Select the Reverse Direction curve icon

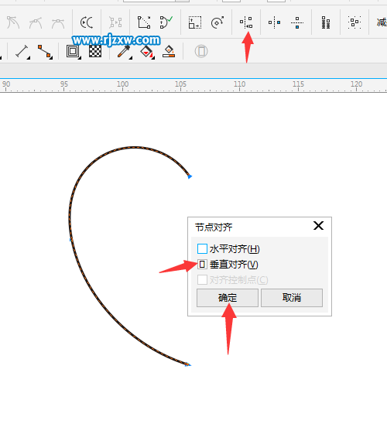[87, 22]
